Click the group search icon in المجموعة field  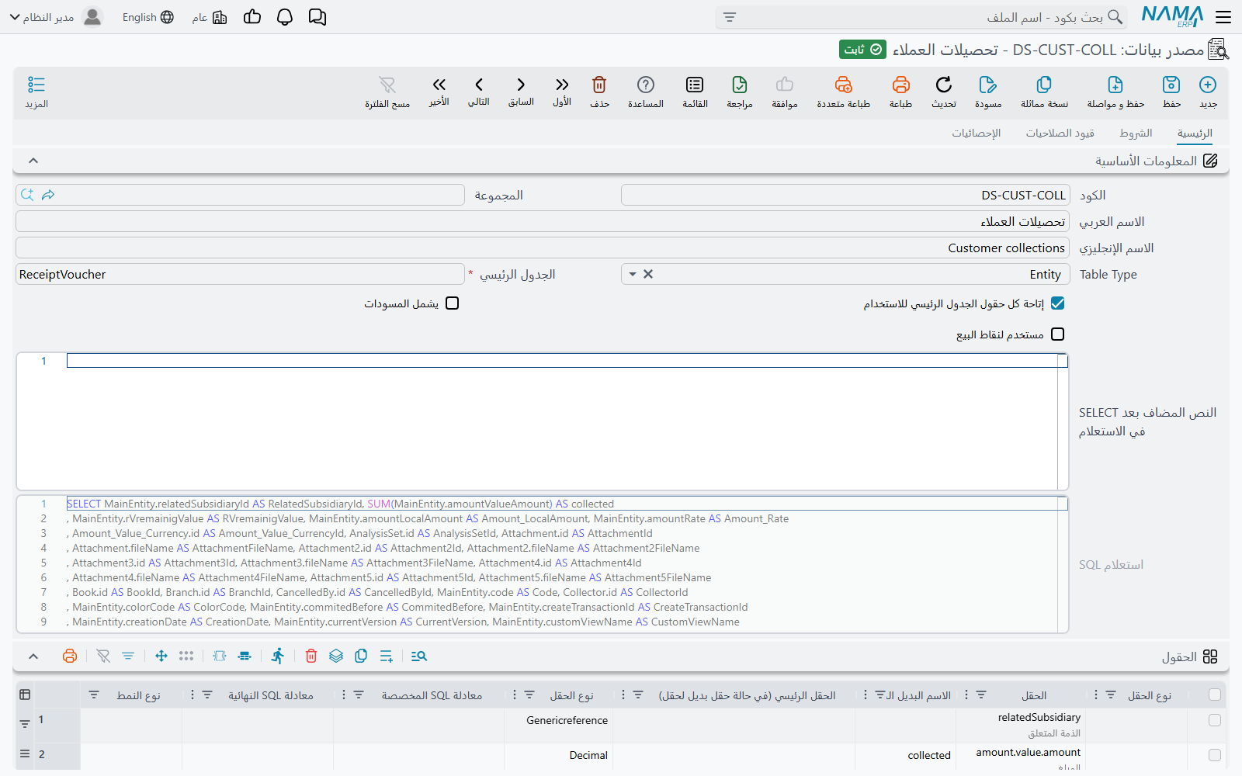(27, 195)
